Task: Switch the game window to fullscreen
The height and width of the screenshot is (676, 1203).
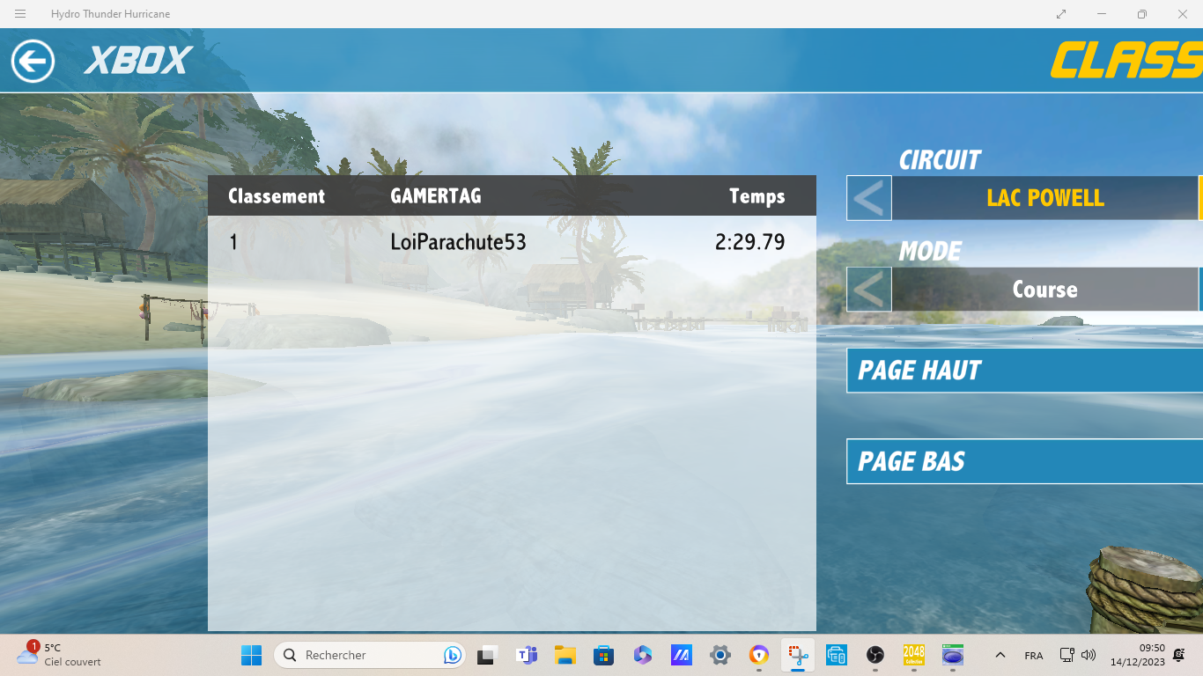Action: click(1061, 14)
